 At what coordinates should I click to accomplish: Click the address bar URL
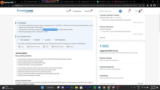click(x=76, y=5)
